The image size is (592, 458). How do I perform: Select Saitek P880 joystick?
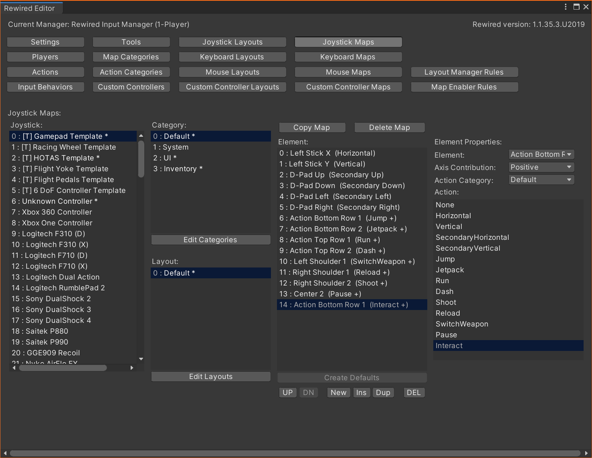pos(73,331)
